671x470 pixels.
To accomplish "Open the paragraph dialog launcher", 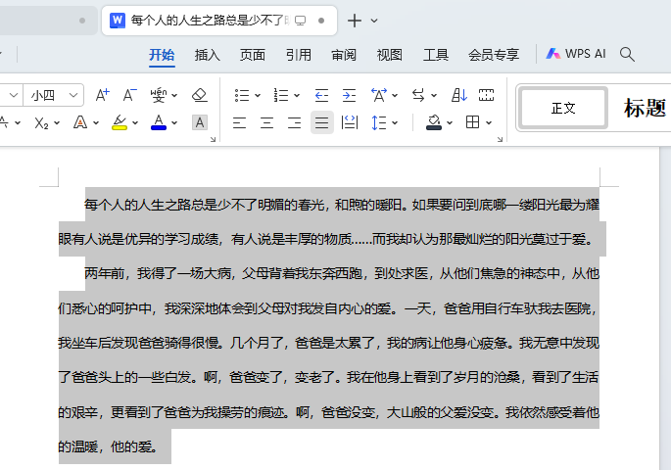I will [x=500, y=139].
